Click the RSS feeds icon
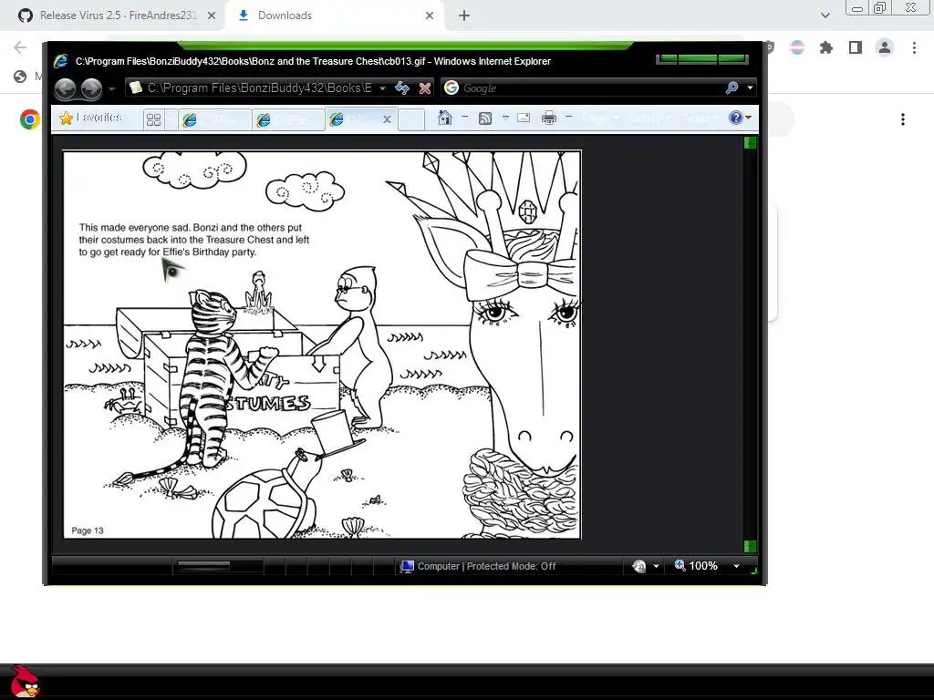 pos(485,118)
